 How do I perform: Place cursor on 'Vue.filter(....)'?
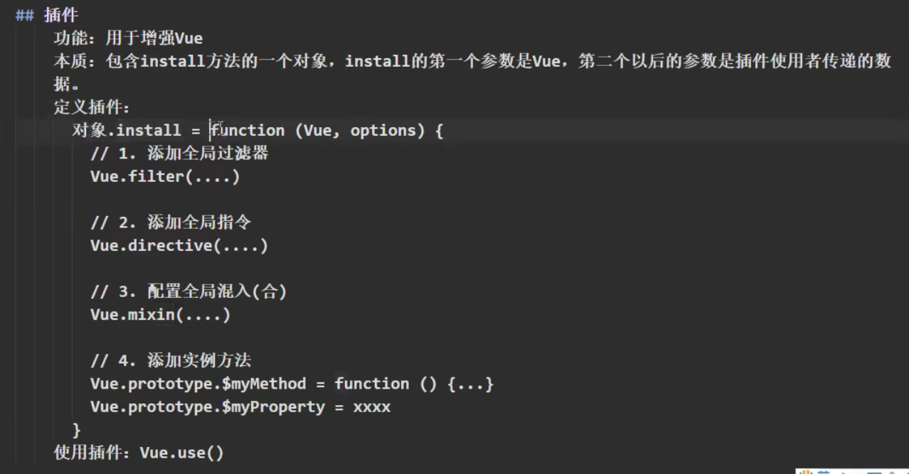[165, 177]
